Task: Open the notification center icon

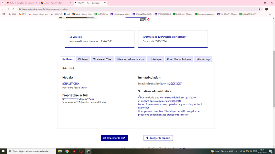Action: tap(271, 151)
